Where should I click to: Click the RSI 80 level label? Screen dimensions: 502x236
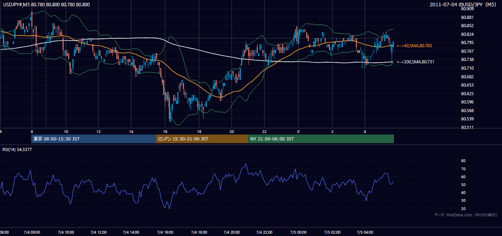coord(463,161)
